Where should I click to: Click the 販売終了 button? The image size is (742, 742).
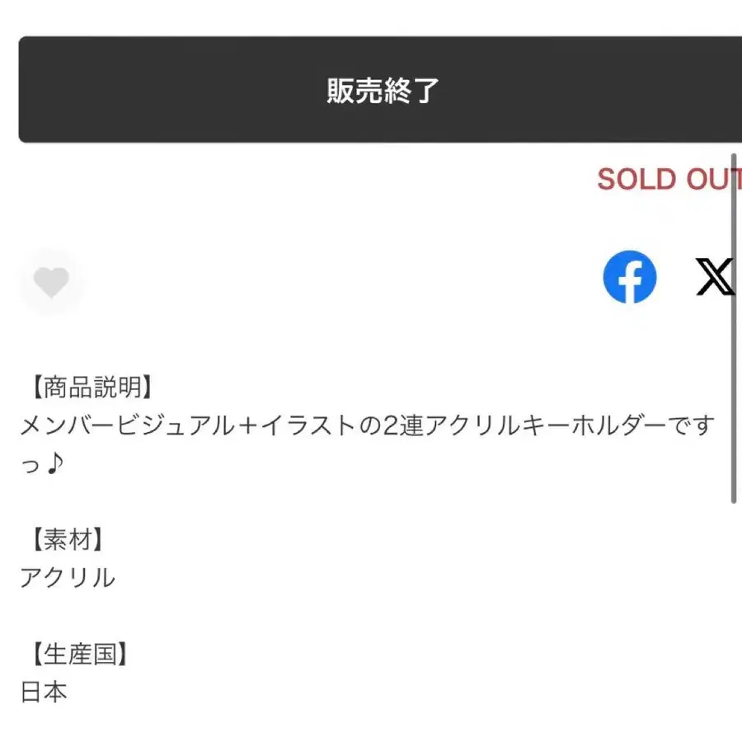[381, 90]
